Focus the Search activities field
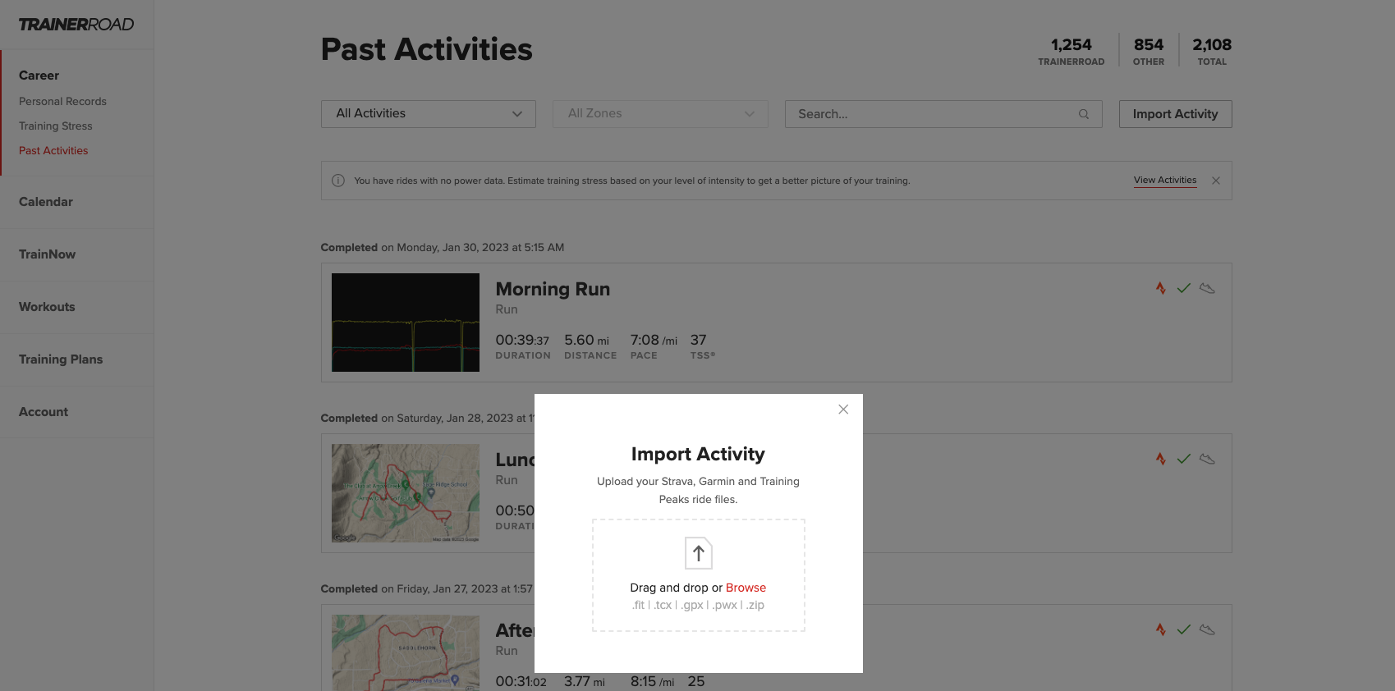This screenshot has width=1395, height=691. click(943, 114)
